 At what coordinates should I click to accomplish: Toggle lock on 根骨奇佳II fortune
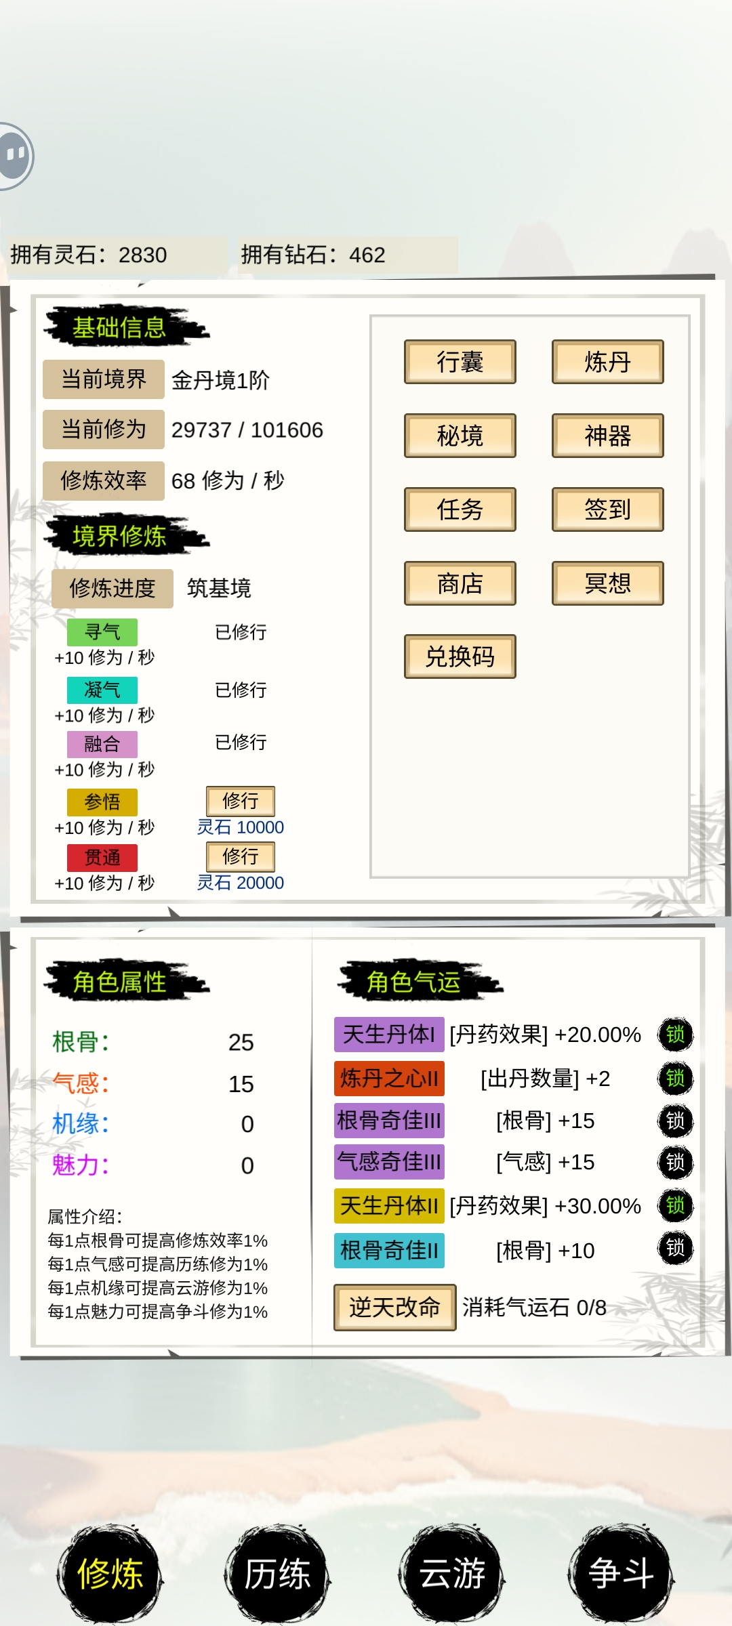coord(675,1248)
